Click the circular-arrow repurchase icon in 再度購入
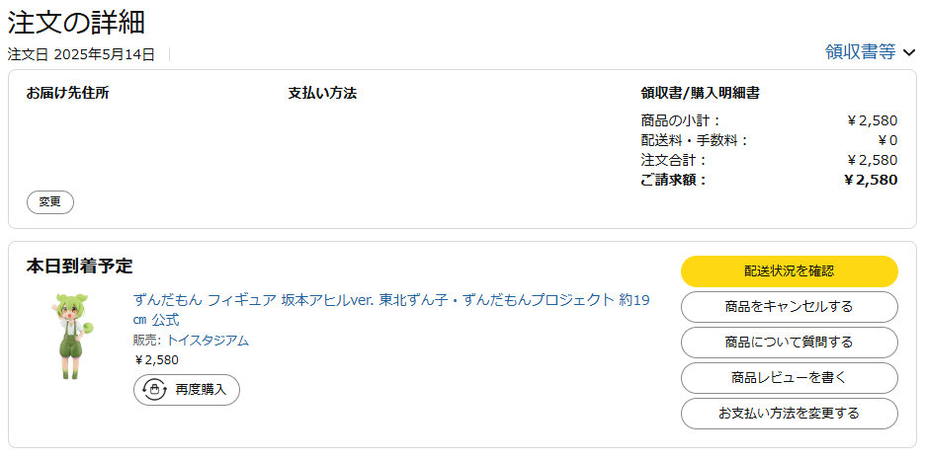925x460 pixels. pos(154,389)
